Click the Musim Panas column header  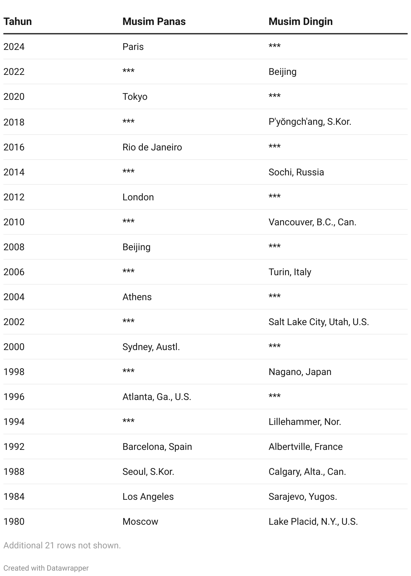(154, 22)
